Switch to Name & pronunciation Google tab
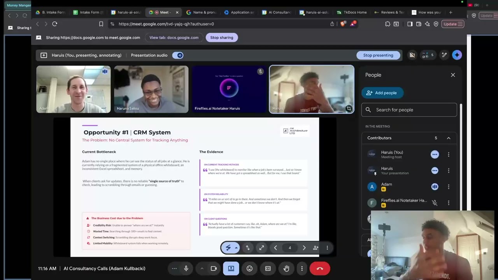This screenshot has width=498, height=280. (202, 12)
